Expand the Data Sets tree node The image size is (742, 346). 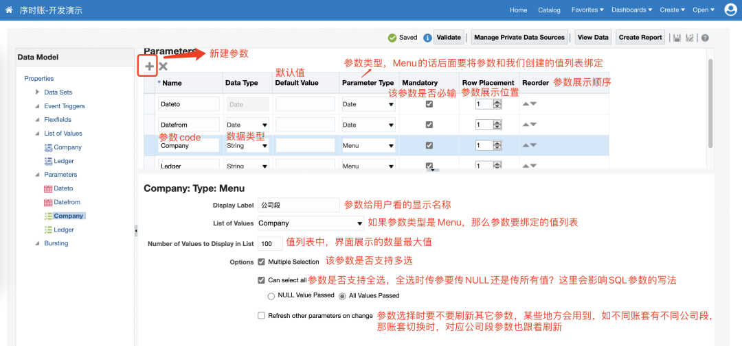tap(37, 92)
